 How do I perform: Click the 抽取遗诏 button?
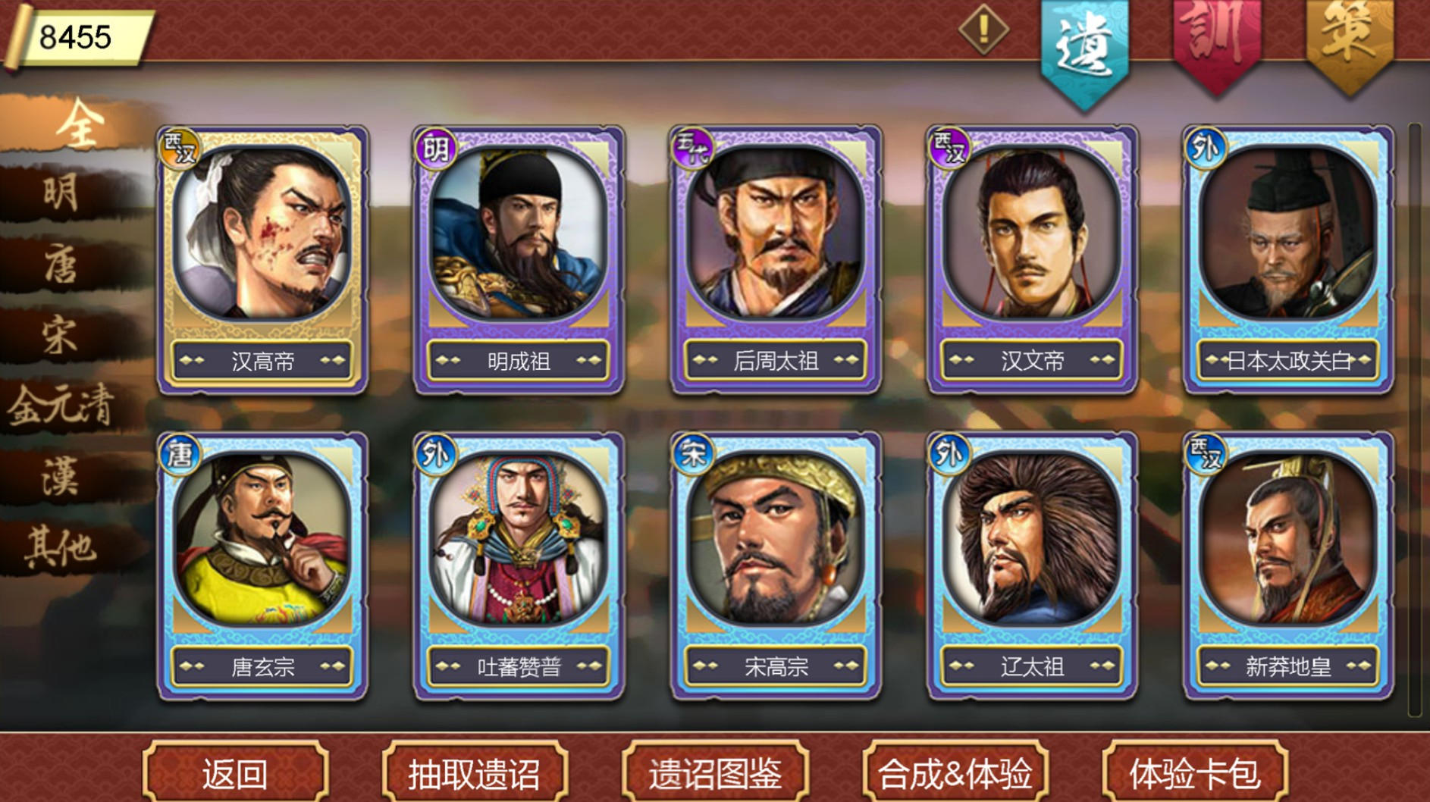click(x=475, y=773)
